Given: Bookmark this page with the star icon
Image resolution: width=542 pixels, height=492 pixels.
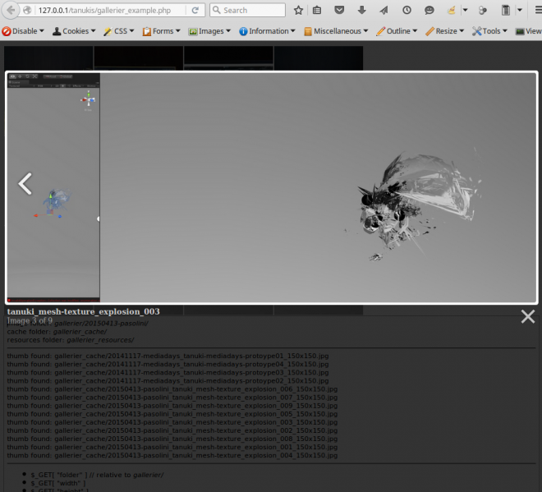Looking at the screenshot, I should click(298, 11).
